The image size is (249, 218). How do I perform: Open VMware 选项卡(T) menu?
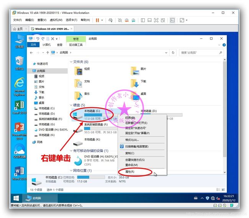coord(72,20)
